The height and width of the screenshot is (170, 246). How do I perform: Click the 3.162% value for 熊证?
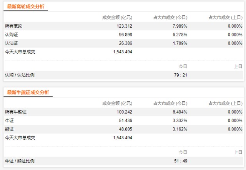tap(179, 129)
